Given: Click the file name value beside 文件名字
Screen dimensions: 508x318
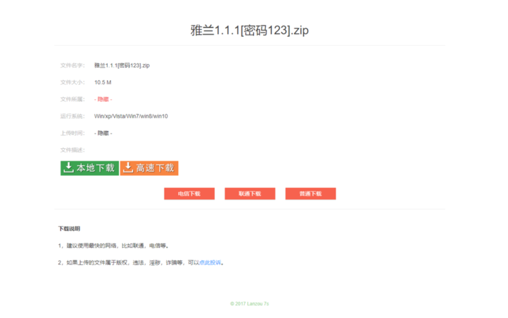Looking at the screenshot, I should click(122, 65).
